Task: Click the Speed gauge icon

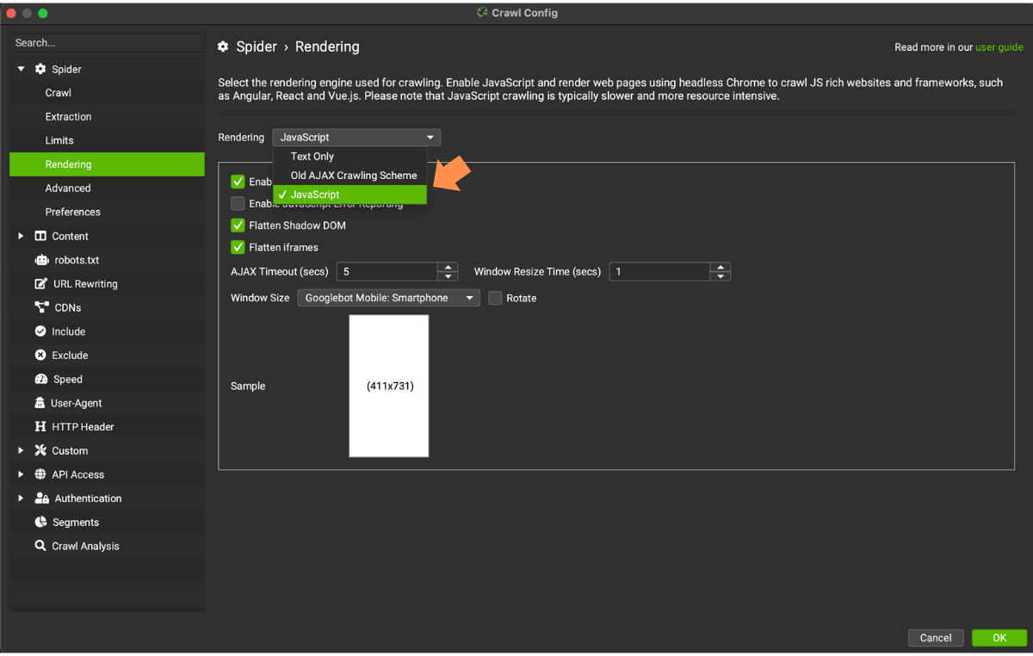Action: click(x=40, y=380)
